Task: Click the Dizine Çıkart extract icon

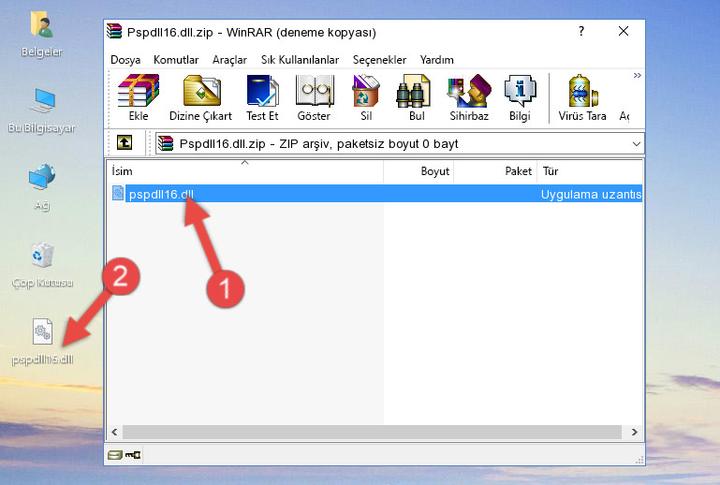Action: (x=201, y=91)
